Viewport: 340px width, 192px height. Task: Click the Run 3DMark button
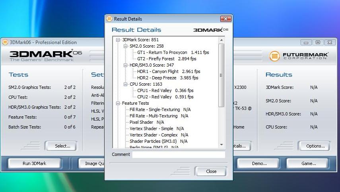[34, 163]
